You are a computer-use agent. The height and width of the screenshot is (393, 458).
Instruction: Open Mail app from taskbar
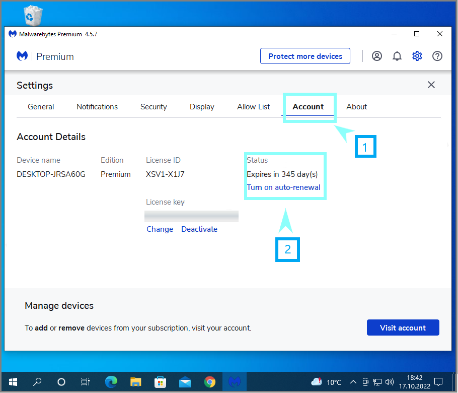[185, 382]
